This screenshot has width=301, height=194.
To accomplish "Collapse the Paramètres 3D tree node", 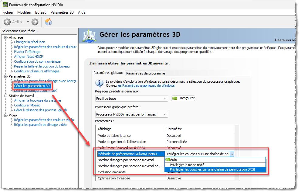I will [x=5, y=76].
